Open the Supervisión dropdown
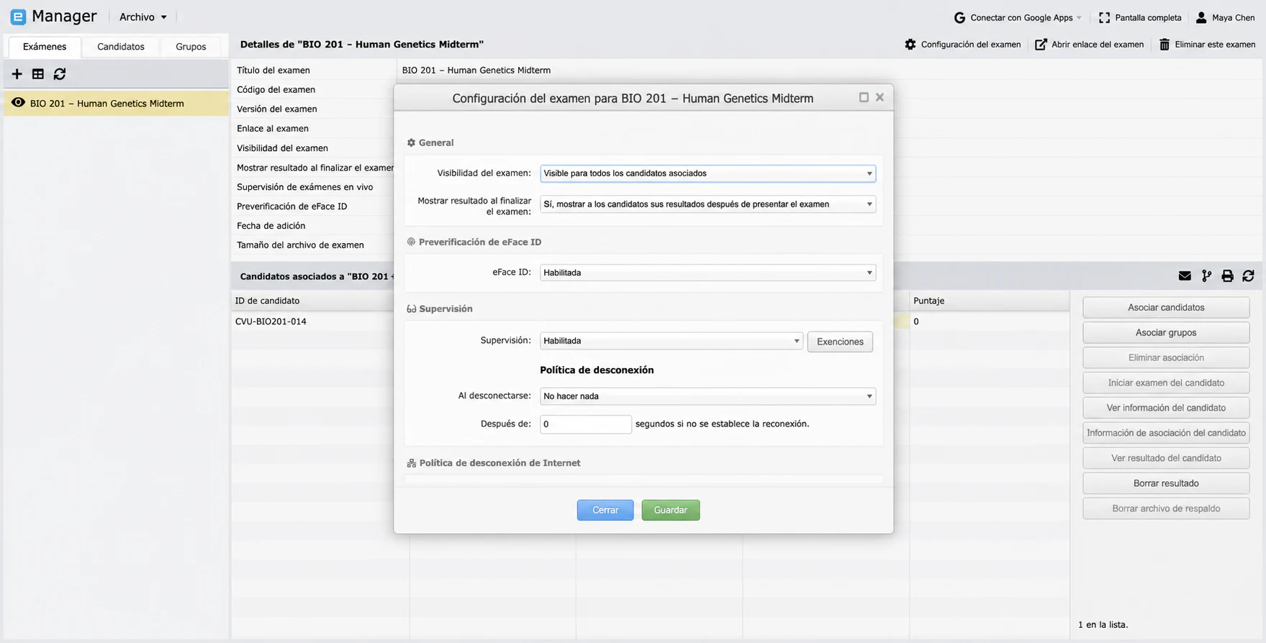 [x=671, y=341]
